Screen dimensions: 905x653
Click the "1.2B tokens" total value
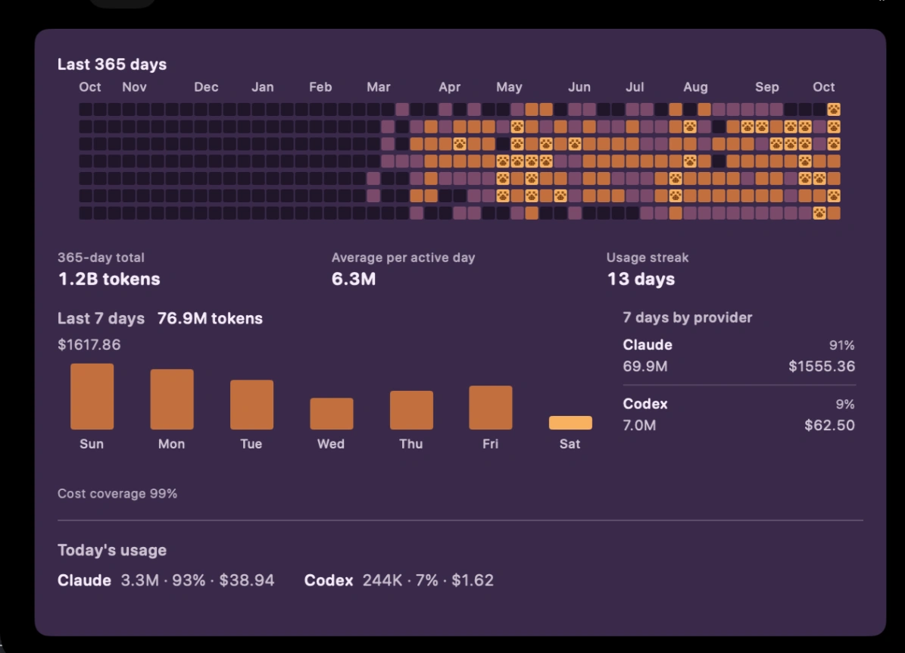click(x=109, y=279)
